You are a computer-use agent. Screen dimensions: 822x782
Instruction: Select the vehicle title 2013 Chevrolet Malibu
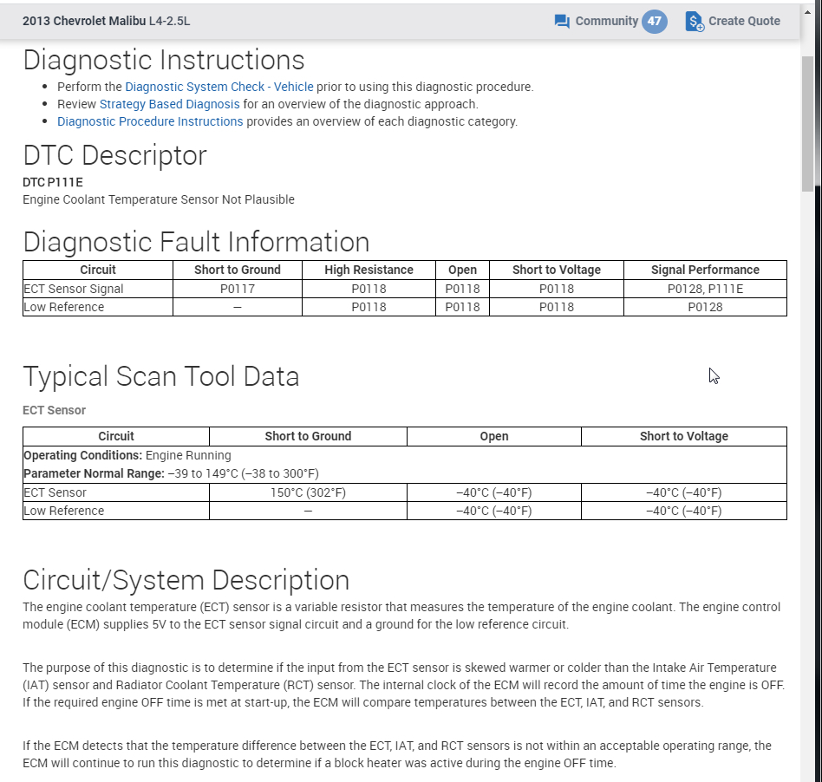coord(84,21)
